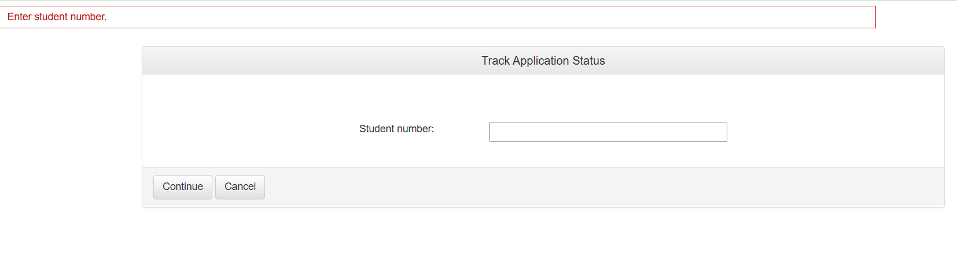This screenshot has height=272, width=957.
Task: Click the Student number field label text
Action: (x=396, y=129)
